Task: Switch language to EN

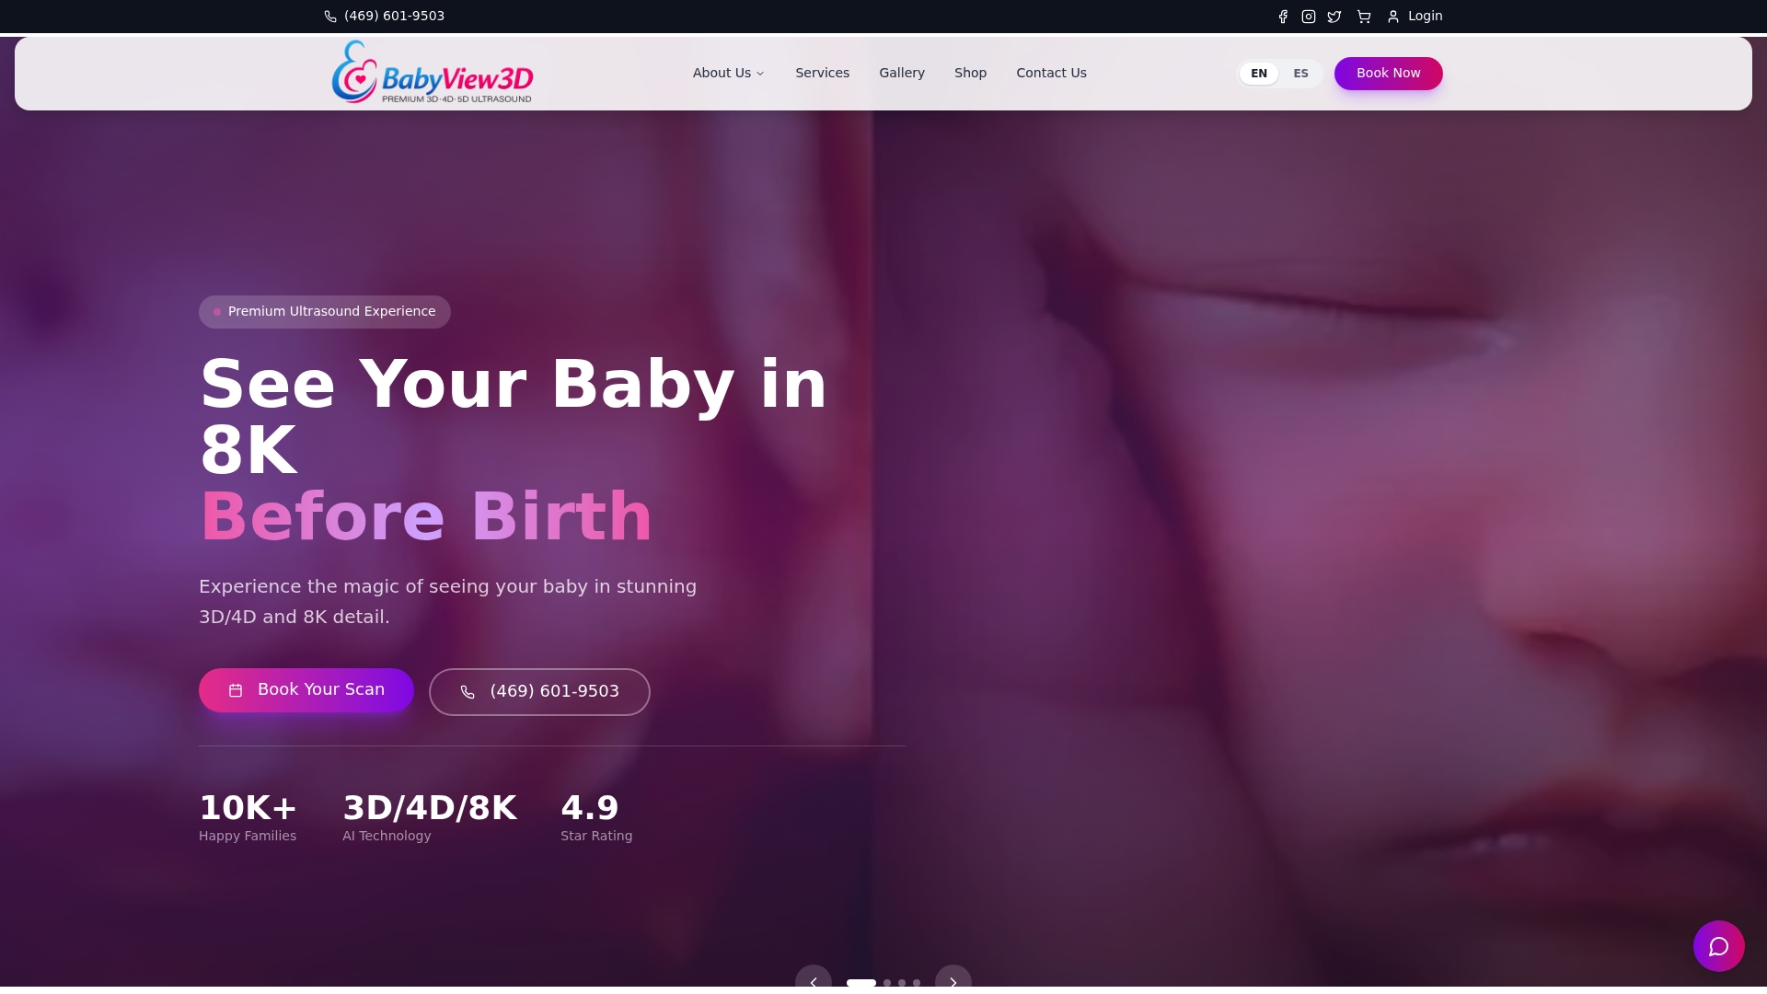Action: [x=1259, y=74]
